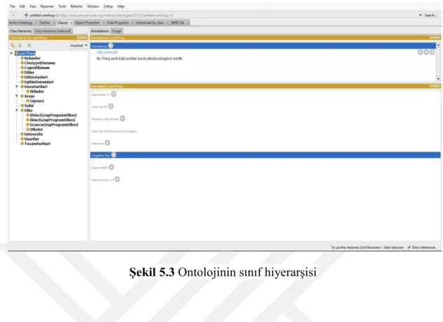
Task: Open the Reasoner menu
Action: coord(47,6)
